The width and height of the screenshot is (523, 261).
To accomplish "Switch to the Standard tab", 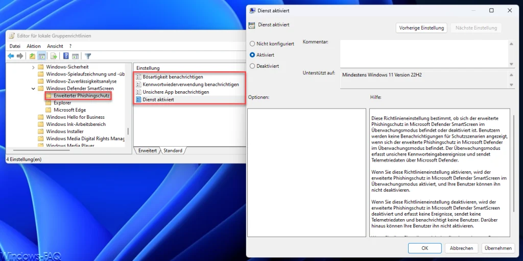I will pyautogui.click(x=173, y=150).
